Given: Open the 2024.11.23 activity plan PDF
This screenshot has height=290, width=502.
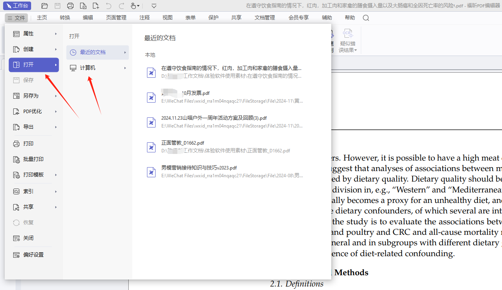Looking at the screenshot, I should pyautogui.click(x=213, y=118).
